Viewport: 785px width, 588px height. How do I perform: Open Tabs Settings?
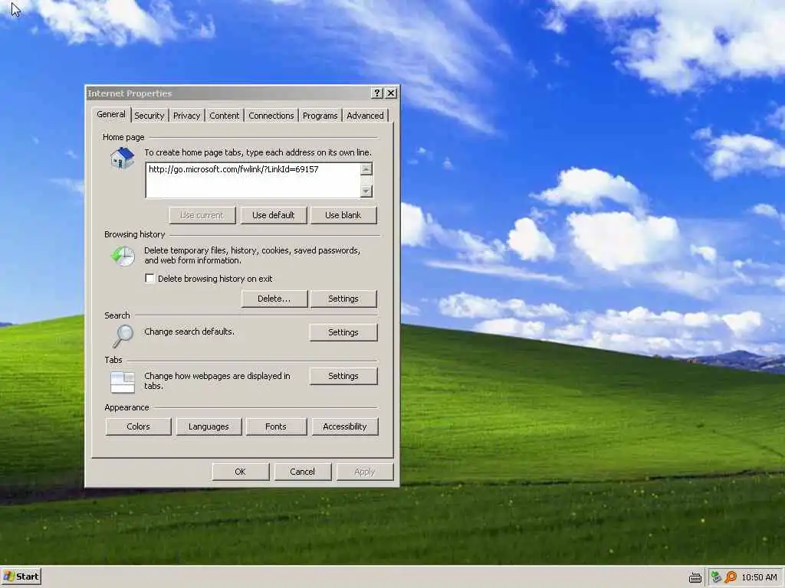tap(343, 376)
